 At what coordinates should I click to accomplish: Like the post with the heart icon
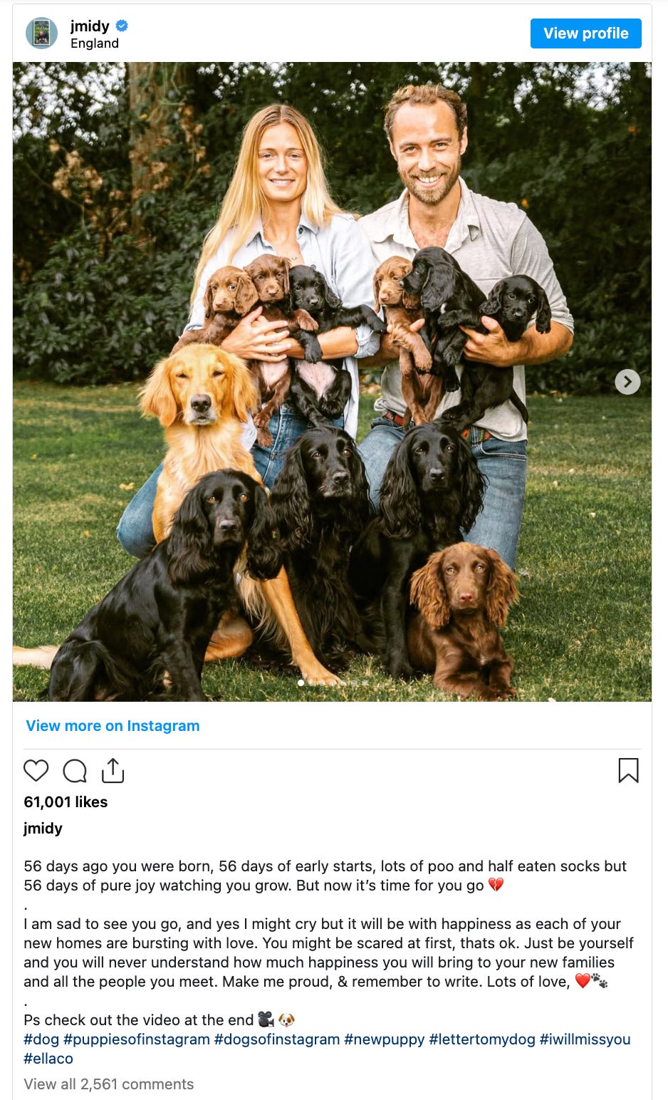[36, 771]
